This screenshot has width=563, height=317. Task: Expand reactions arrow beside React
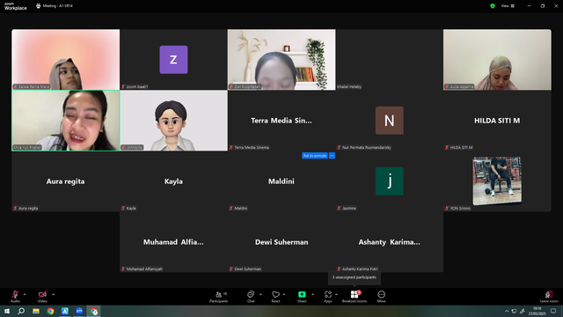pos(284,294)
